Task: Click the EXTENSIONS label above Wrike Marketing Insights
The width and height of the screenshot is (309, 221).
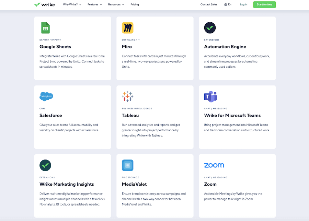Action: (x=47, y=177)
